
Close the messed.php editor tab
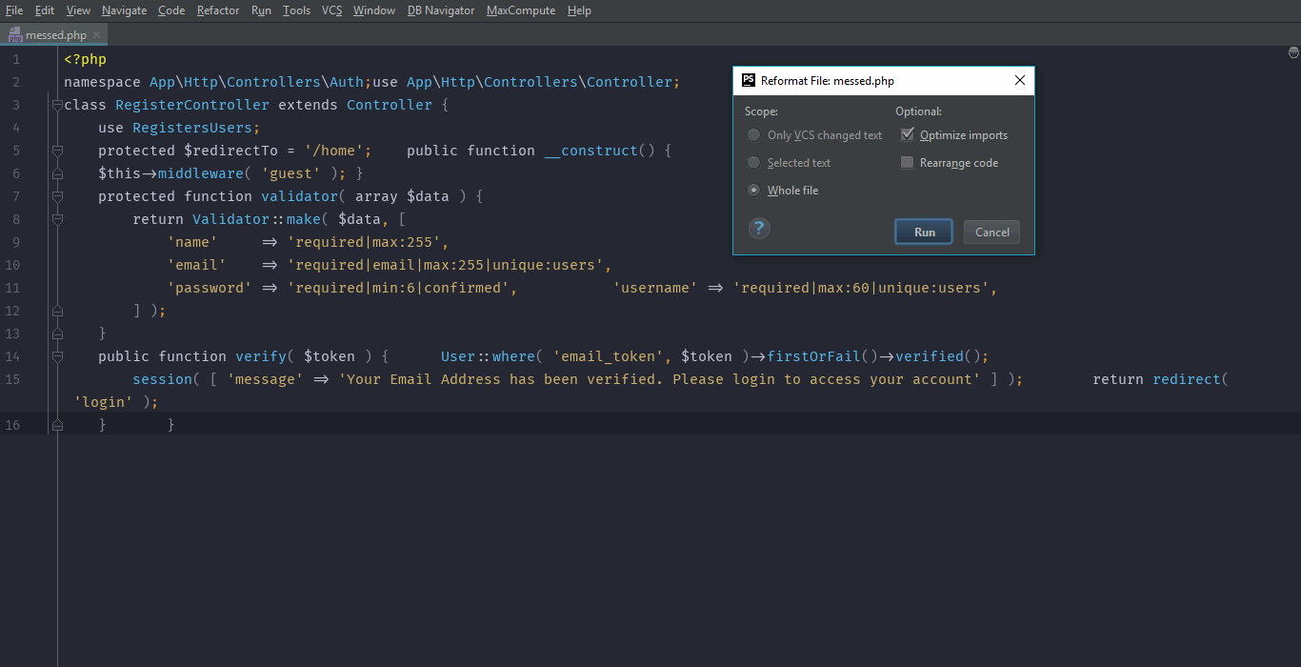tap(98, 35)
